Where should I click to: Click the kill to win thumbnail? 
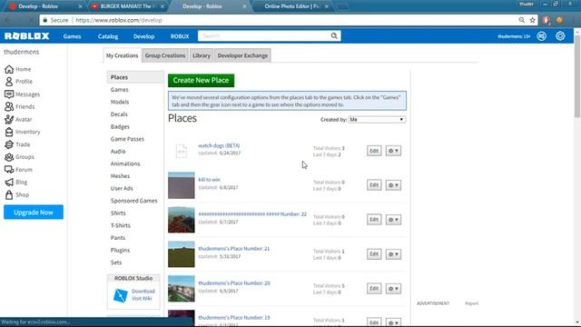[182, 185]
